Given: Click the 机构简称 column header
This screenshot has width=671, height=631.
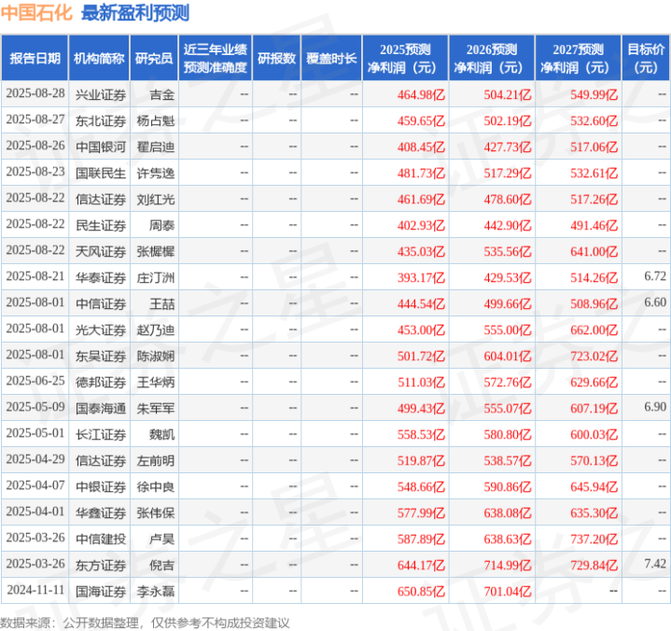Looking at the screenshot, I should [x=99, y=58].
